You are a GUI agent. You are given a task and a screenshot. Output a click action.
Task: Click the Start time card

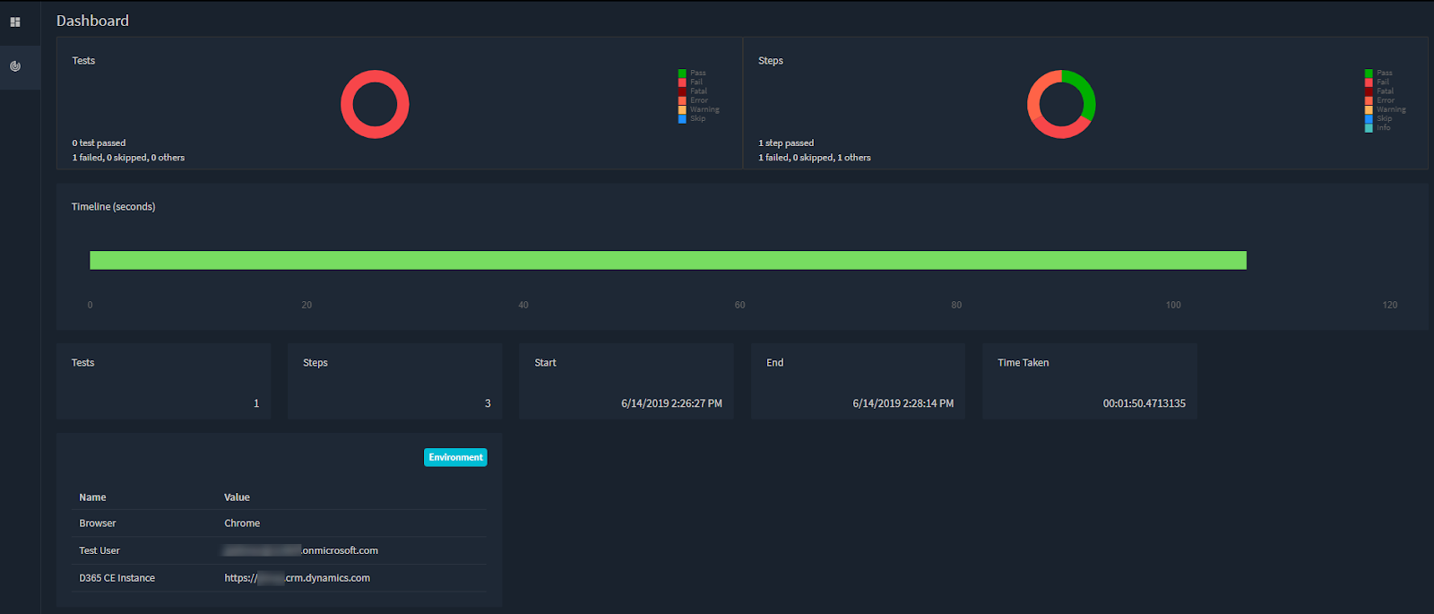626,382
